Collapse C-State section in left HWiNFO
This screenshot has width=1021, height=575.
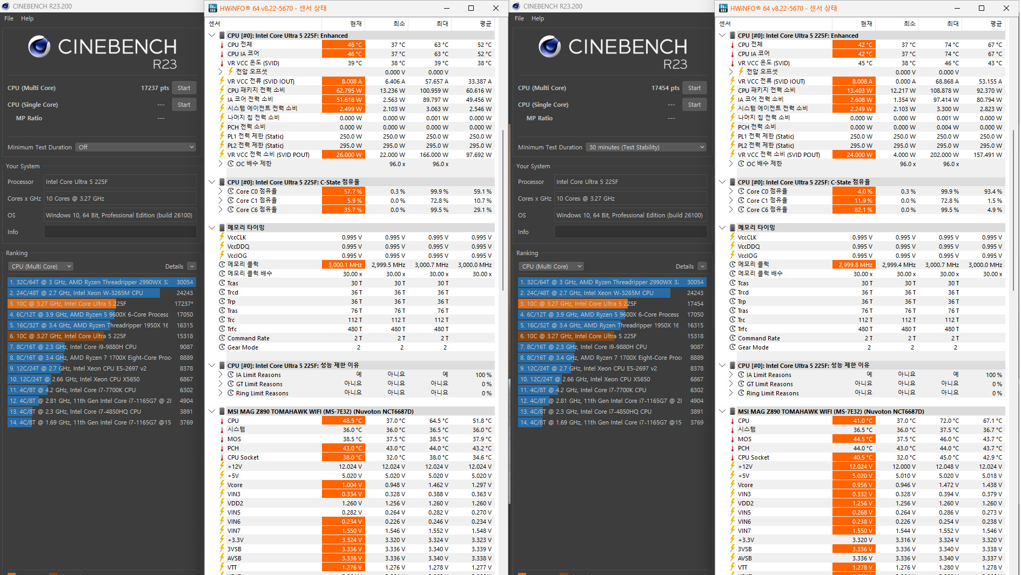[x=212, y=182]
